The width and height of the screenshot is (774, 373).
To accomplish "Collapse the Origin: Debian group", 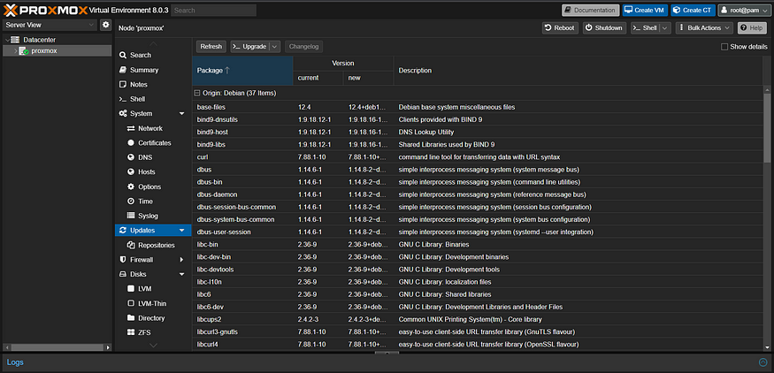I will pos(196,93).
